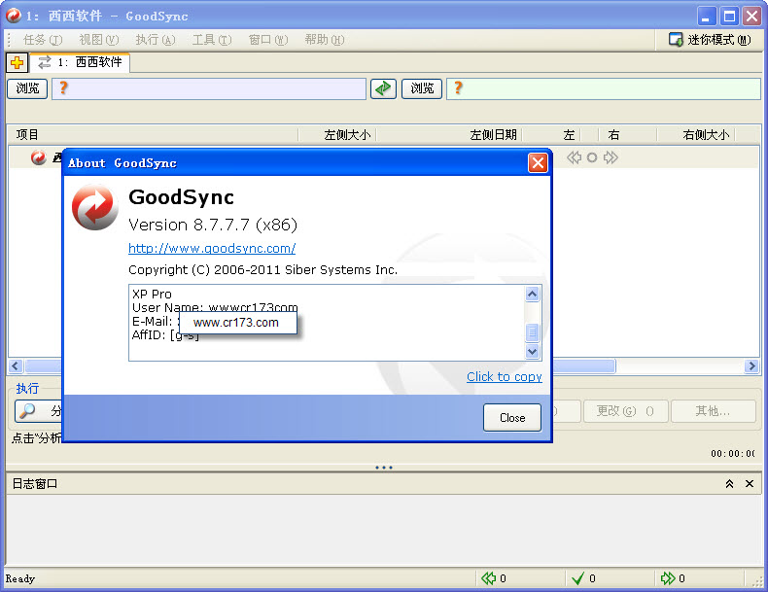Close the log window panel
Screen dimensions: 768x592
(750, 484)
